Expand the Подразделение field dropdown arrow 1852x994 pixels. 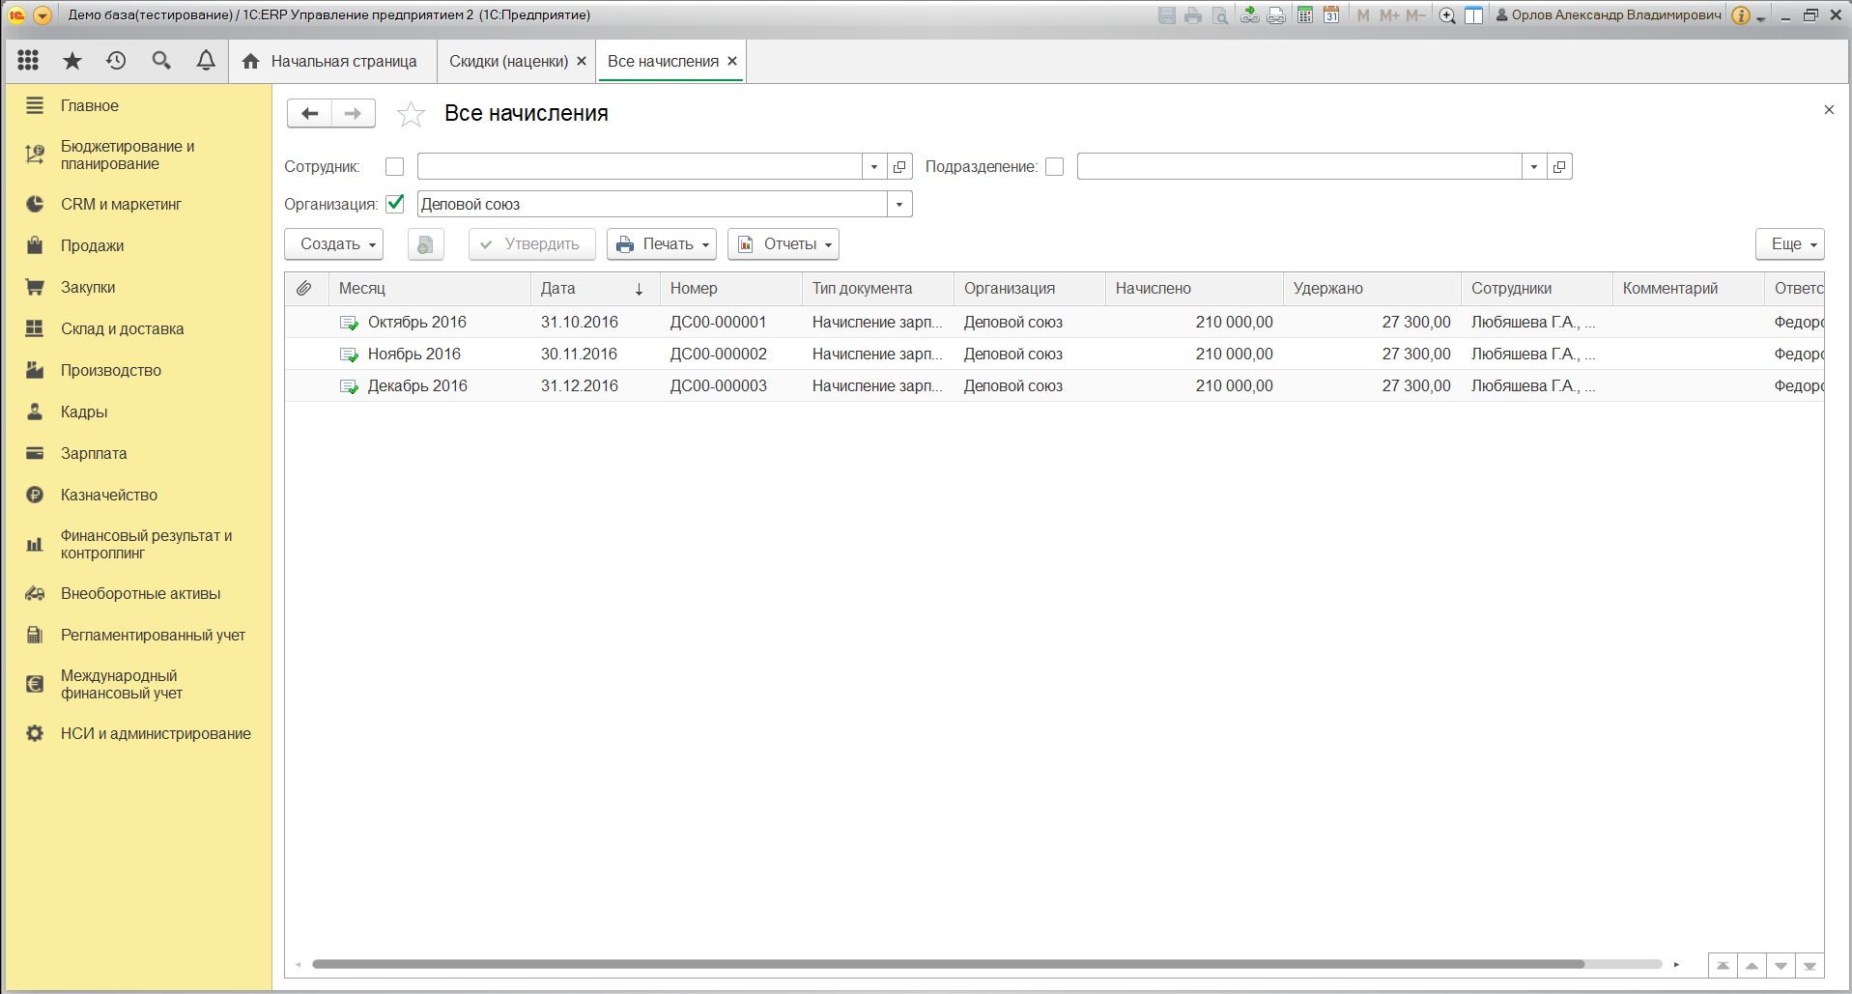click(1534, 167)
